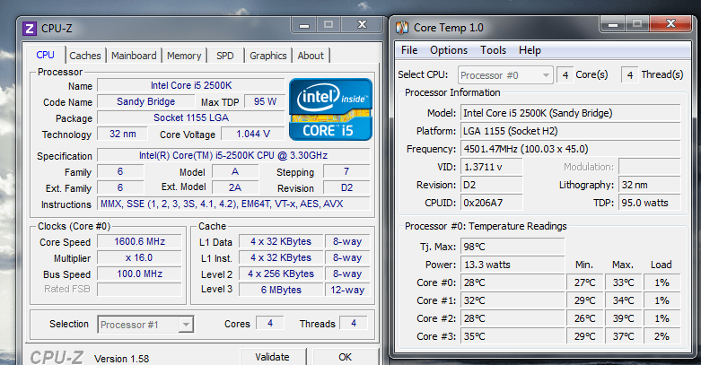The height and width of the screenshot is (365, 701).
Task: Click the Code Name value Sandy Bridge
Action: pyautogui.click(x=145, y=101)
